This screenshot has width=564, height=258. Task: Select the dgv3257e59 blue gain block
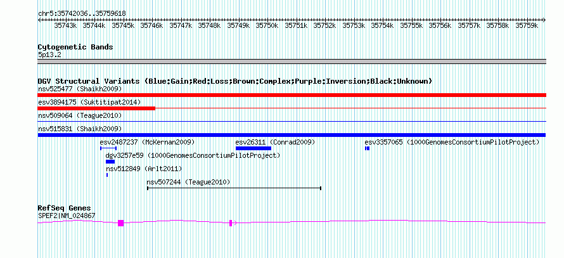tap(110, 162)
